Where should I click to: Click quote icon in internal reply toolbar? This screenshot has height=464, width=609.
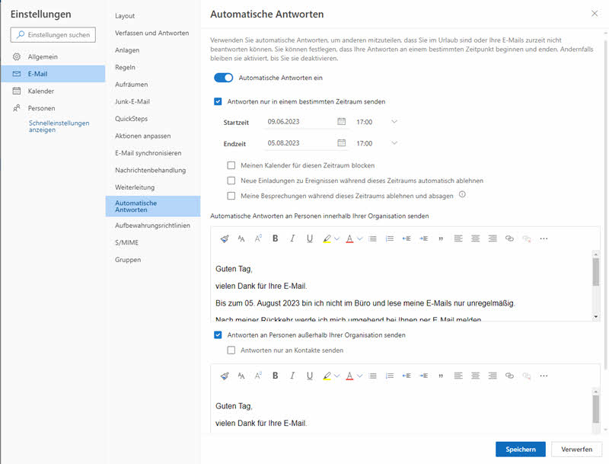[441, 238]
